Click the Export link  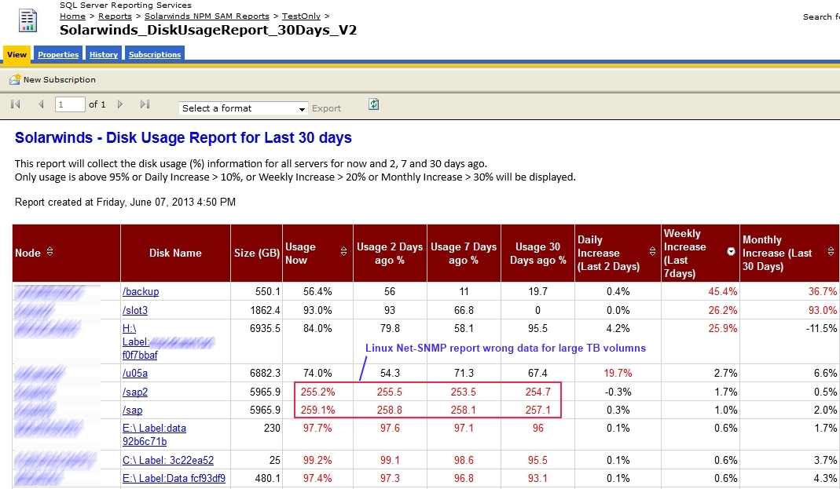coord(326,108)
